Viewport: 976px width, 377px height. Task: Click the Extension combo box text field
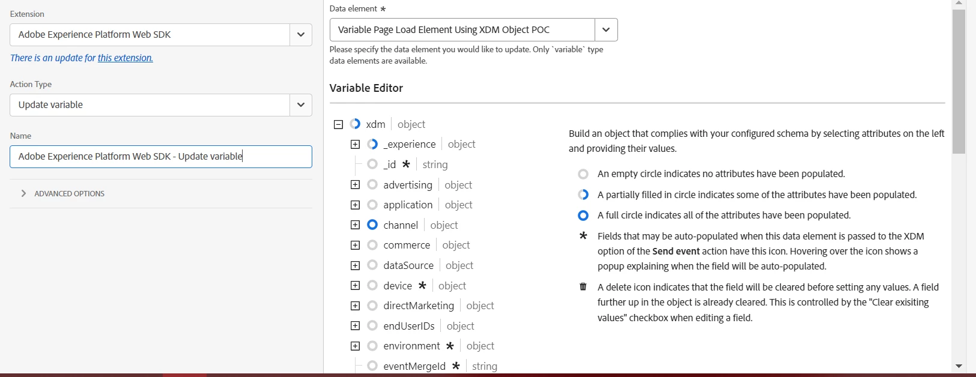[x=150, y=35]
